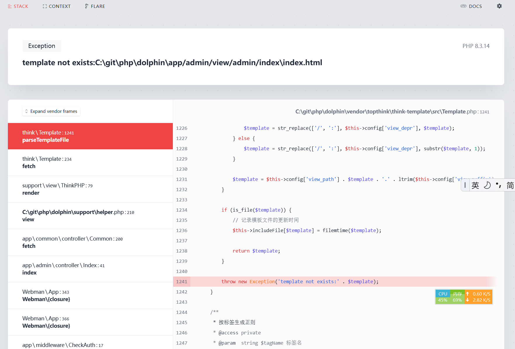Viewport: 515px width, 349px height.
Task: Click the FLARE logo icon
Action: tap(87, 6)
